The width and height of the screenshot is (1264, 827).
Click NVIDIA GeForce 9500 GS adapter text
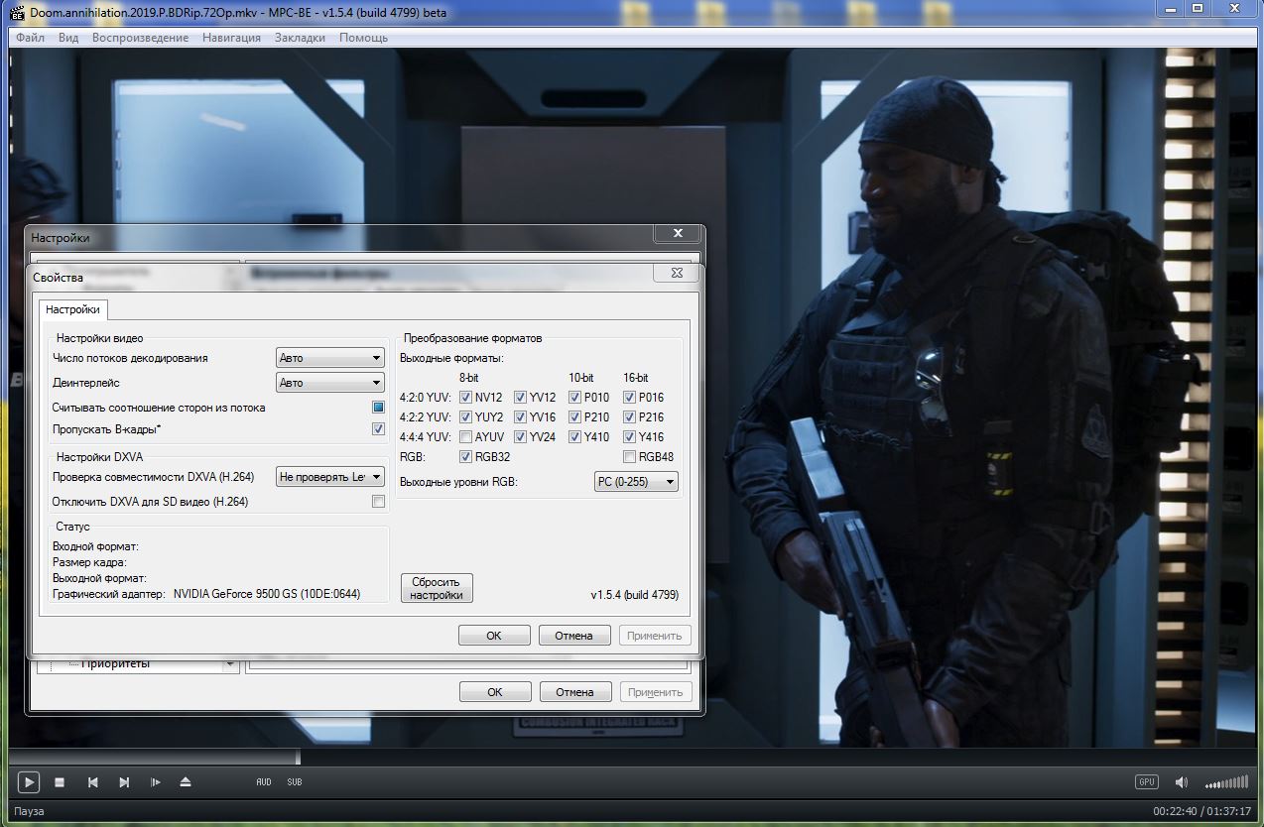(267, 594)
